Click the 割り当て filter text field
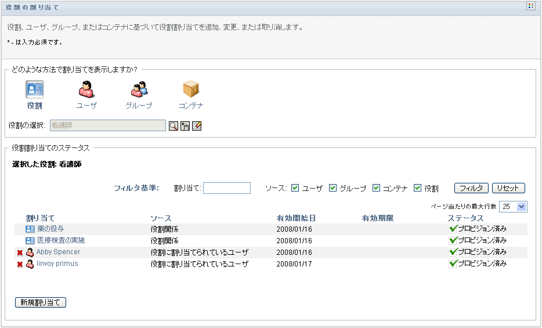The image size is (542, 328). (227, 188)
